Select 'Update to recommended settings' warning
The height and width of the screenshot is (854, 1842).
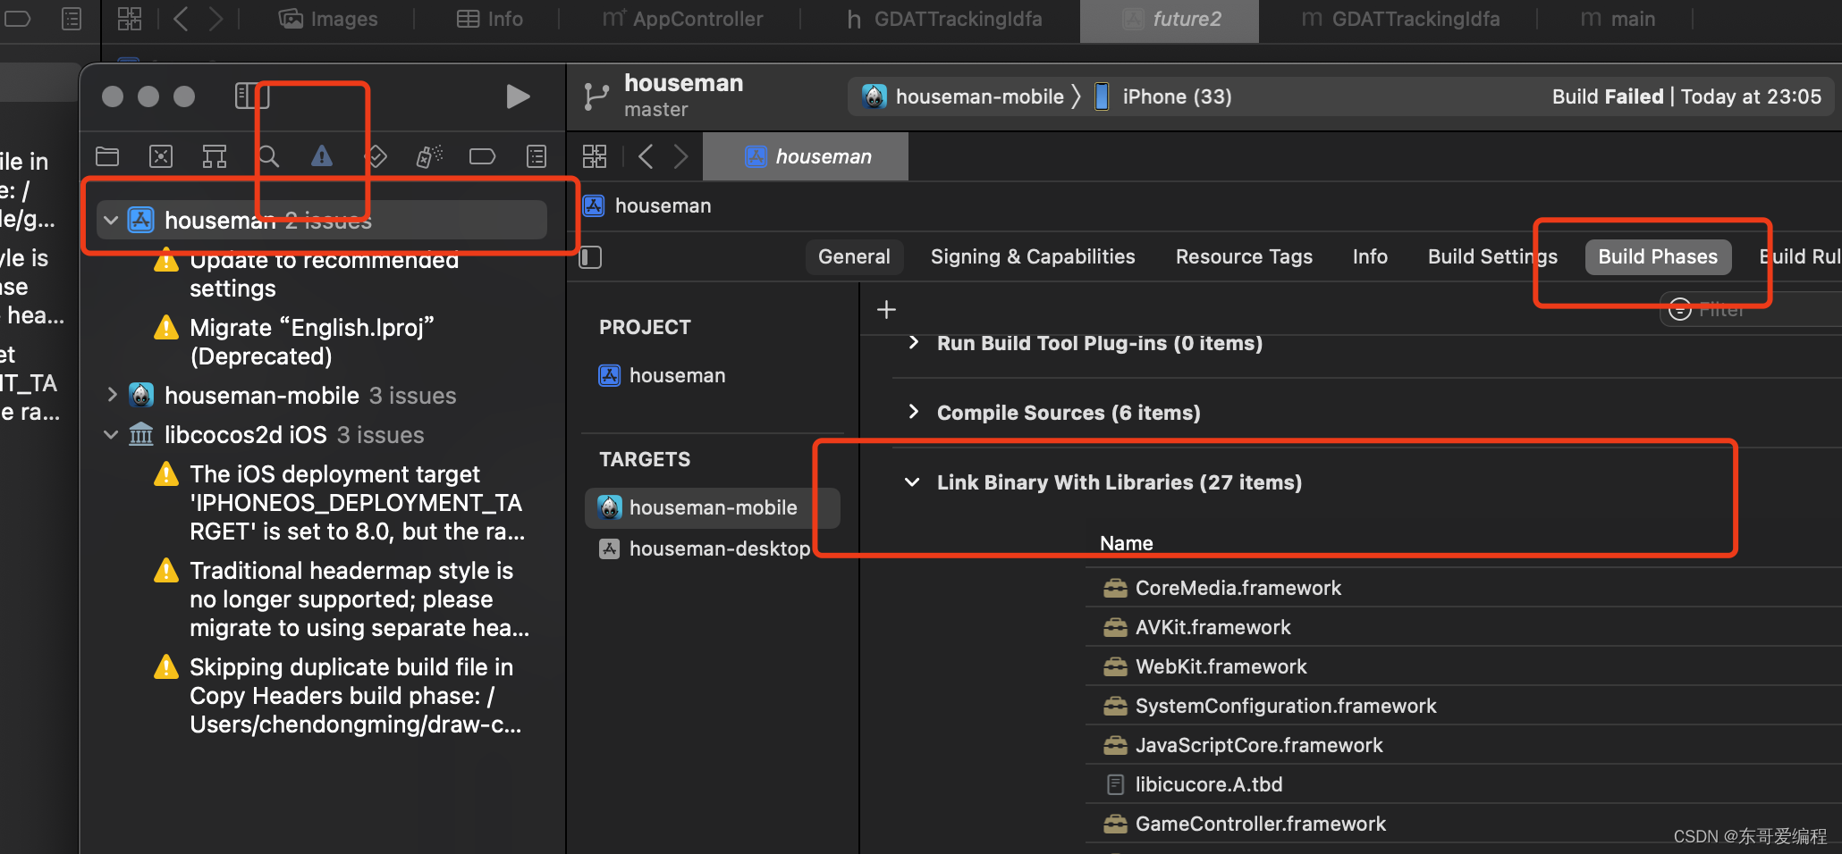coord(324,274)
